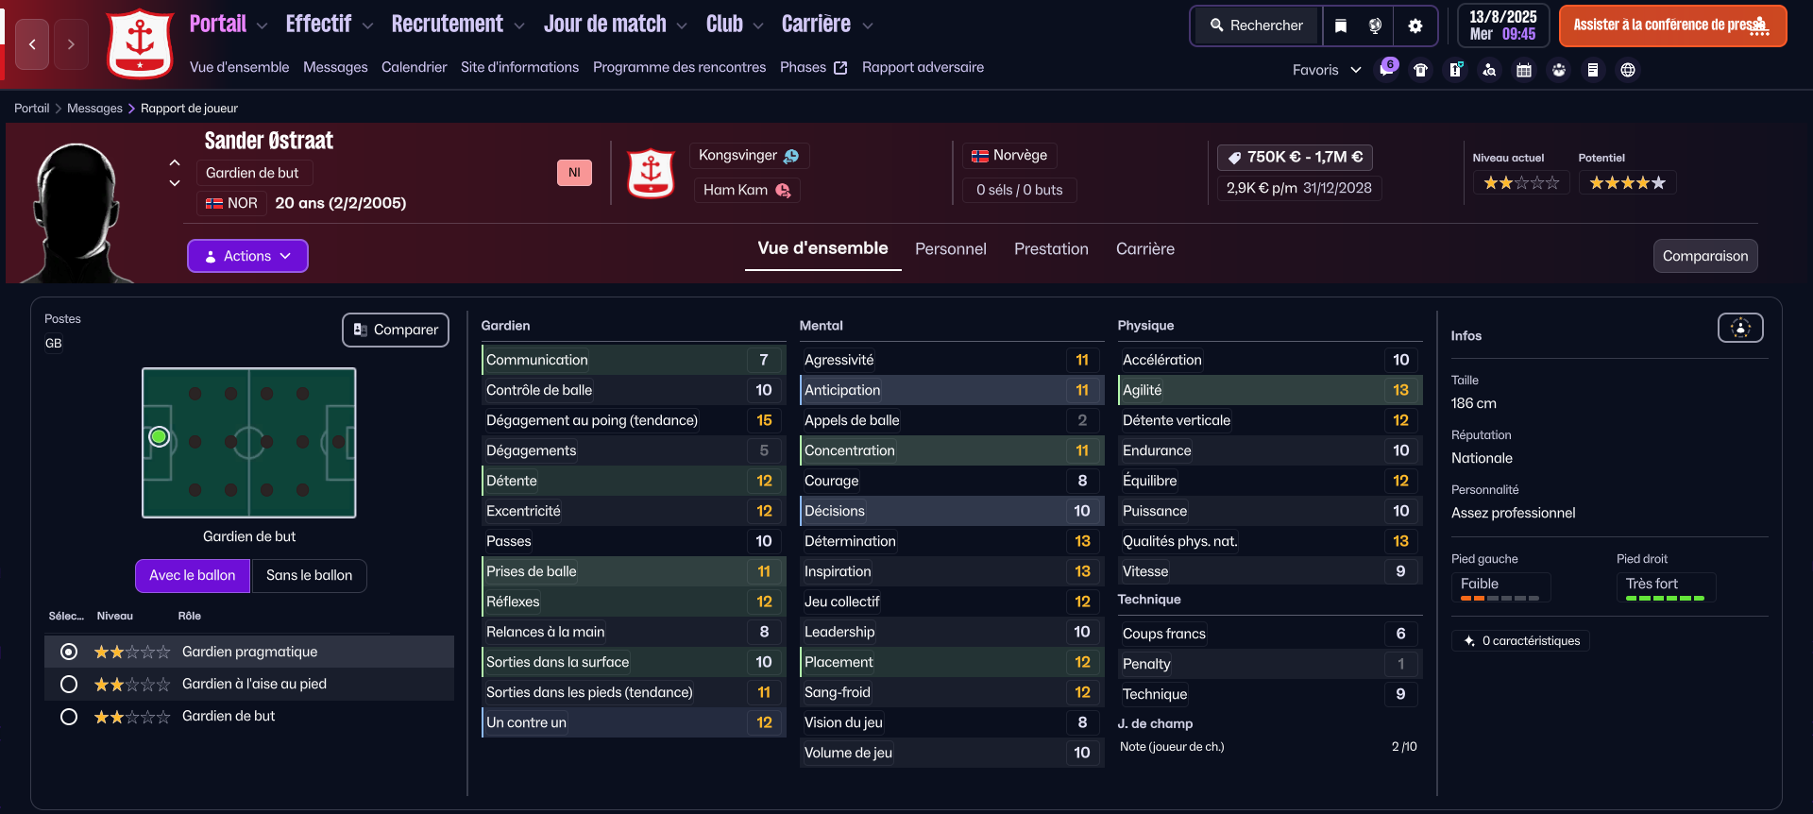Click the attribute display icon in Infos panel
The image size is (1813, 814).
(x=1739, y=328)
